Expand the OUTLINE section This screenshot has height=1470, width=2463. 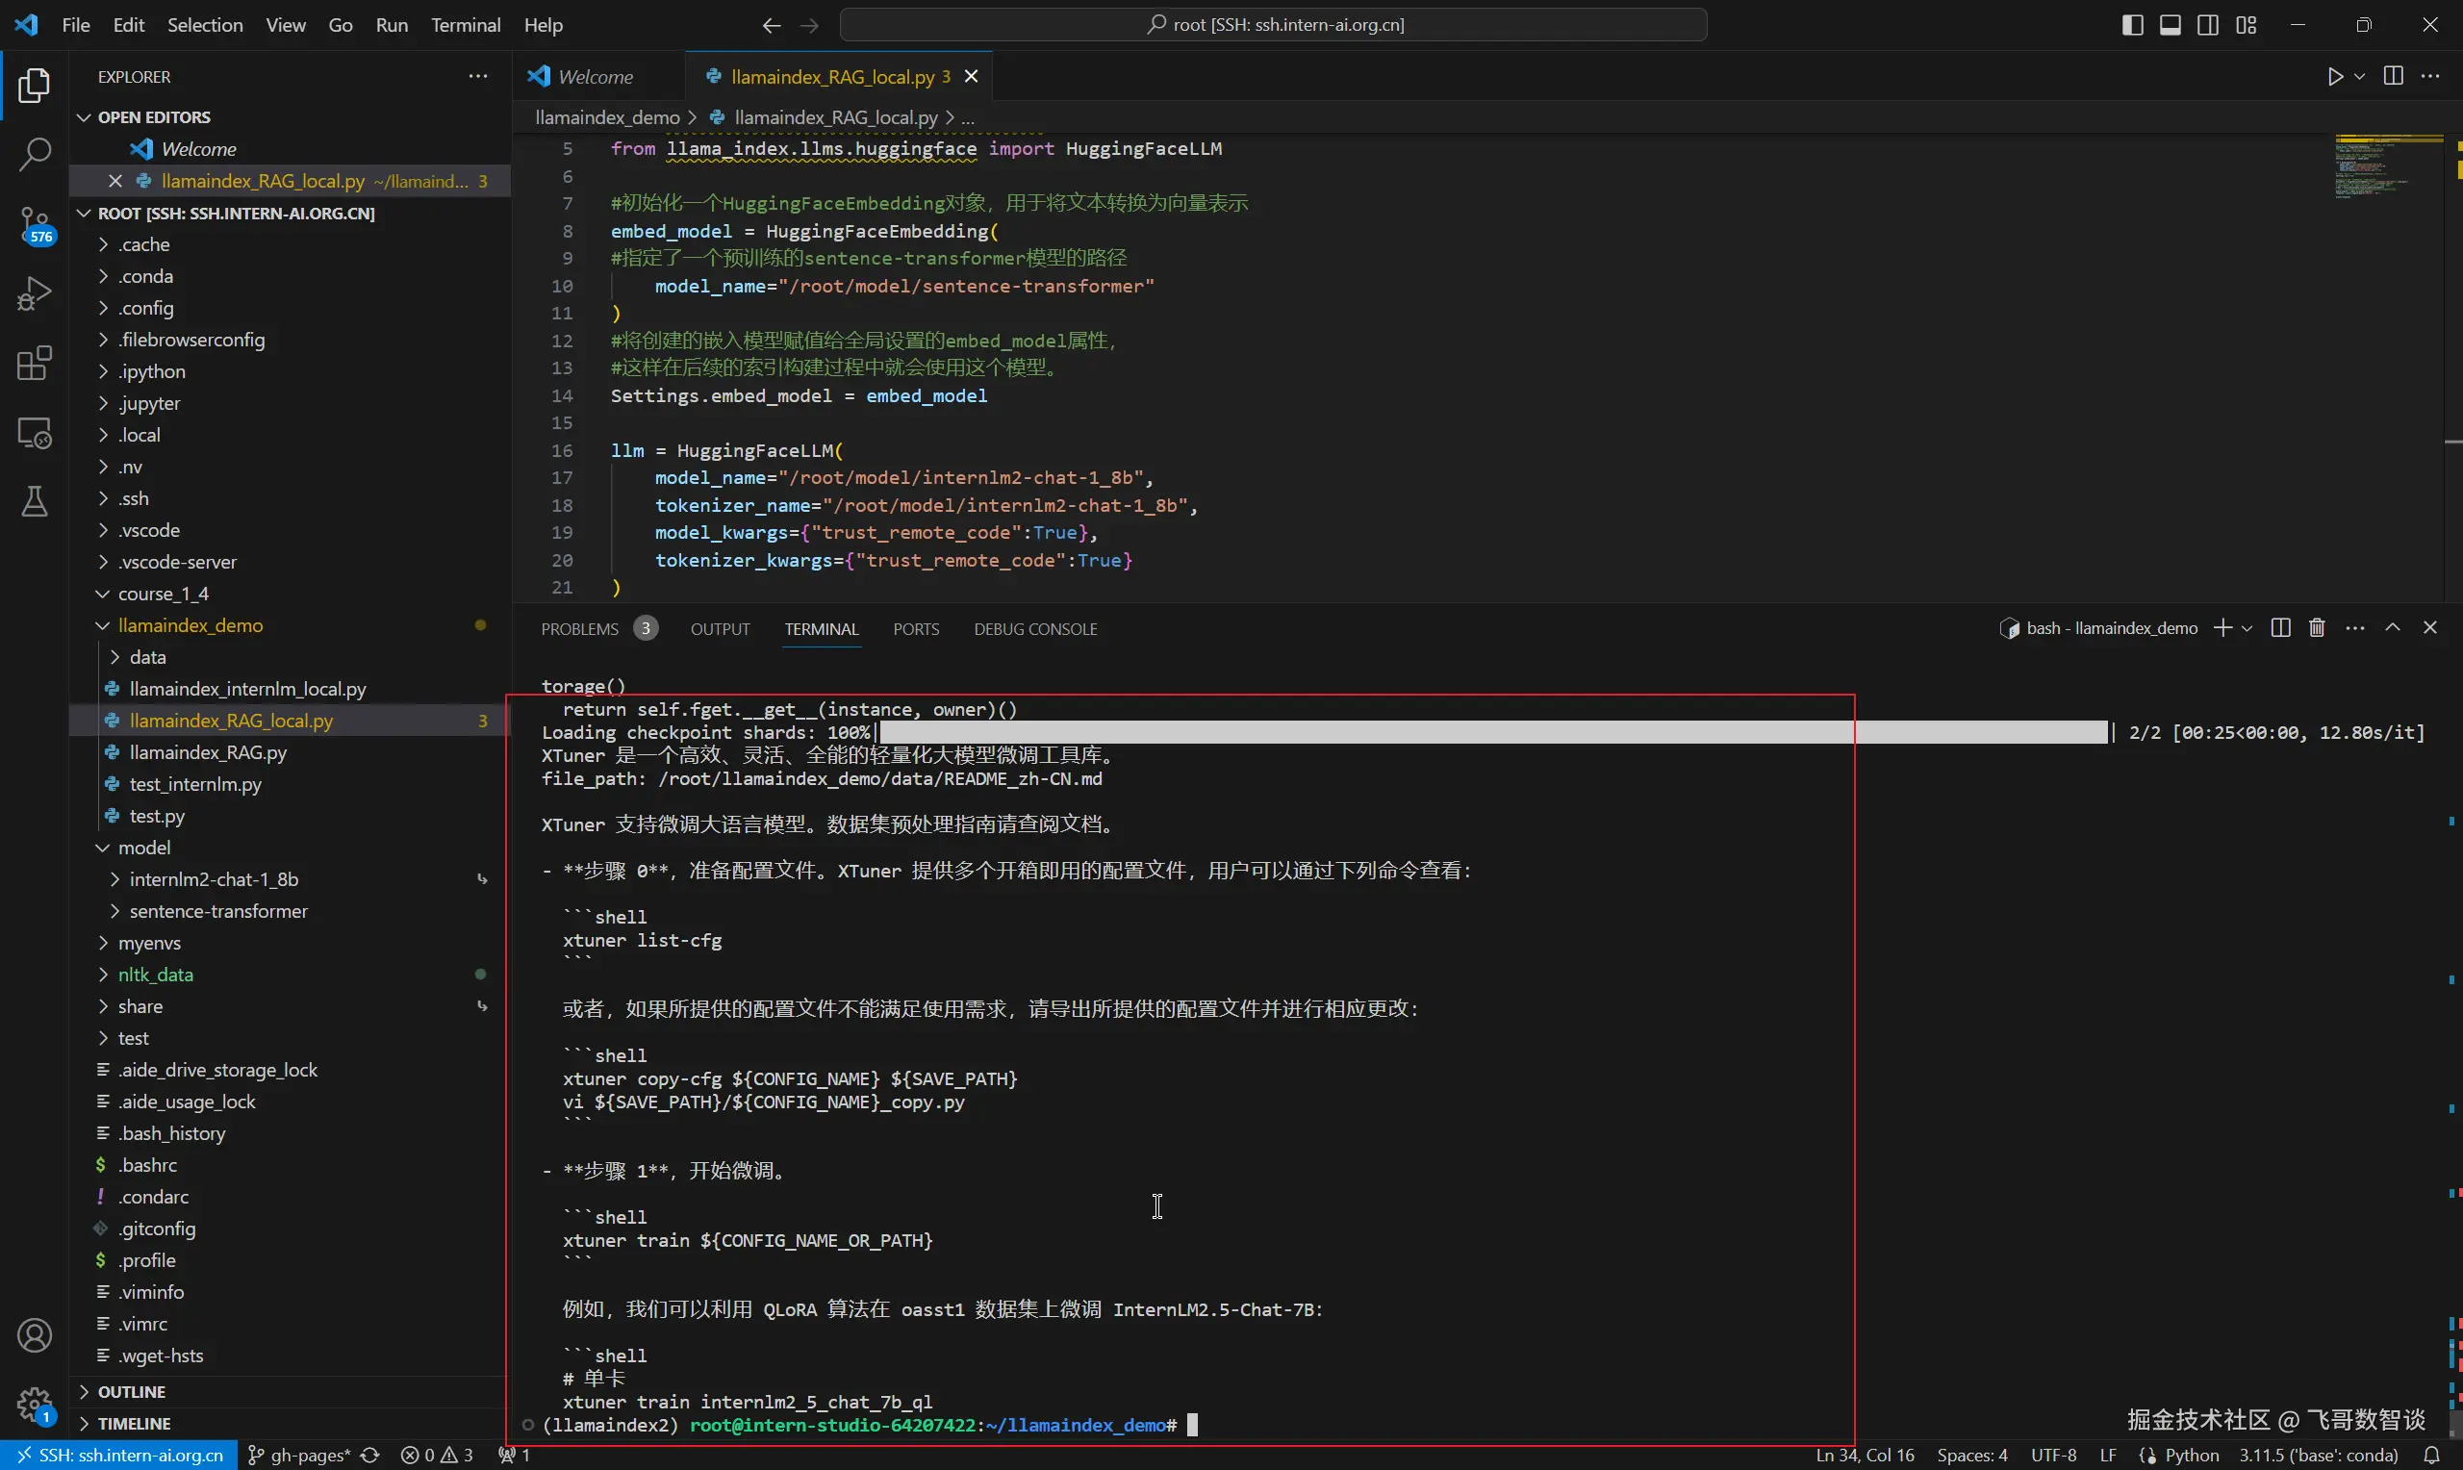click(131, 1392)
